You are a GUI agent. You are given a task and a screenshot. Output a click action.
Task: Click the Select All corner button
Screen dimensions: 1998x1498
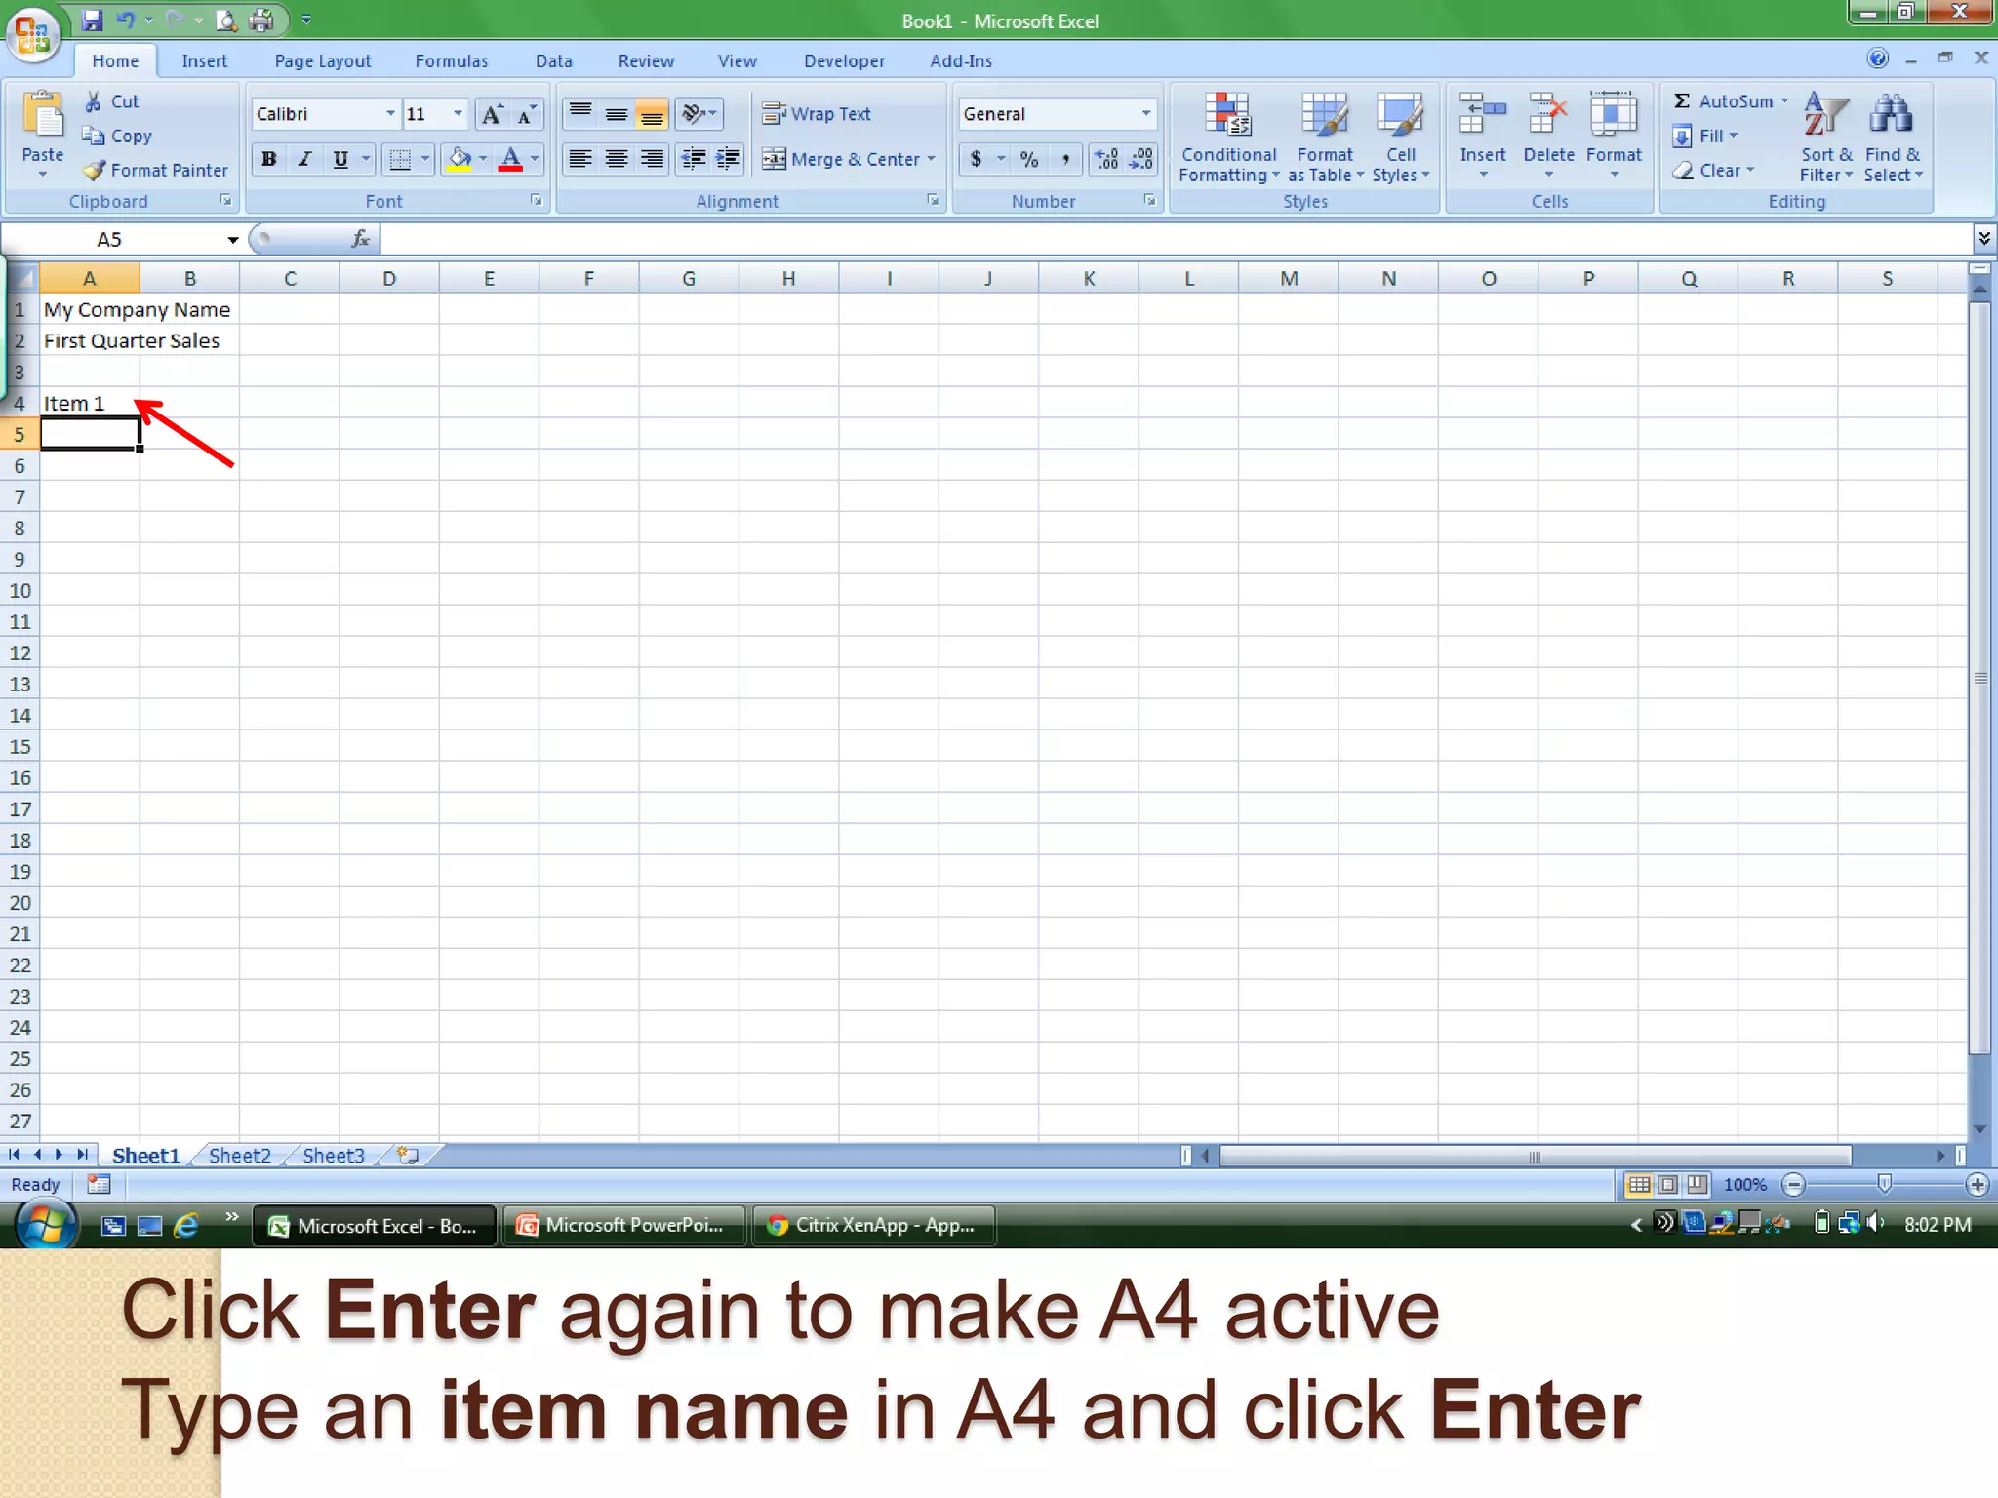22,279
